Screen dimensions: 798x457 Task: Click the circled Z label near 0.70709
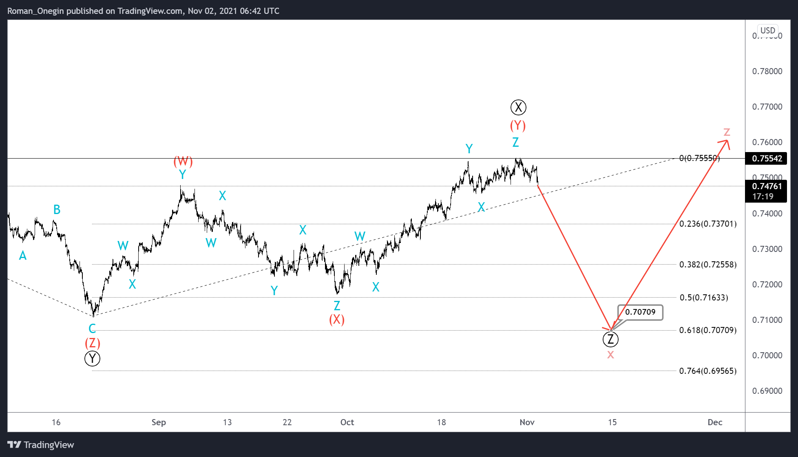tap(610, 339)
